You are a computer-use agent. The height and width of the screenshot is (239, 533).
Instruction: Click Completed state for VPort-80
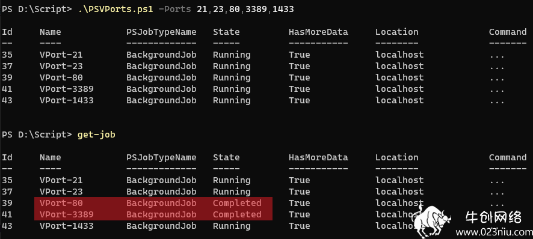(237, 203)
